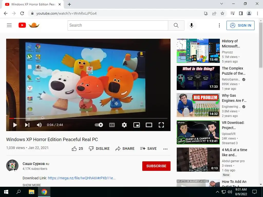Open Chrome three-dot menu

coord(257,13)
